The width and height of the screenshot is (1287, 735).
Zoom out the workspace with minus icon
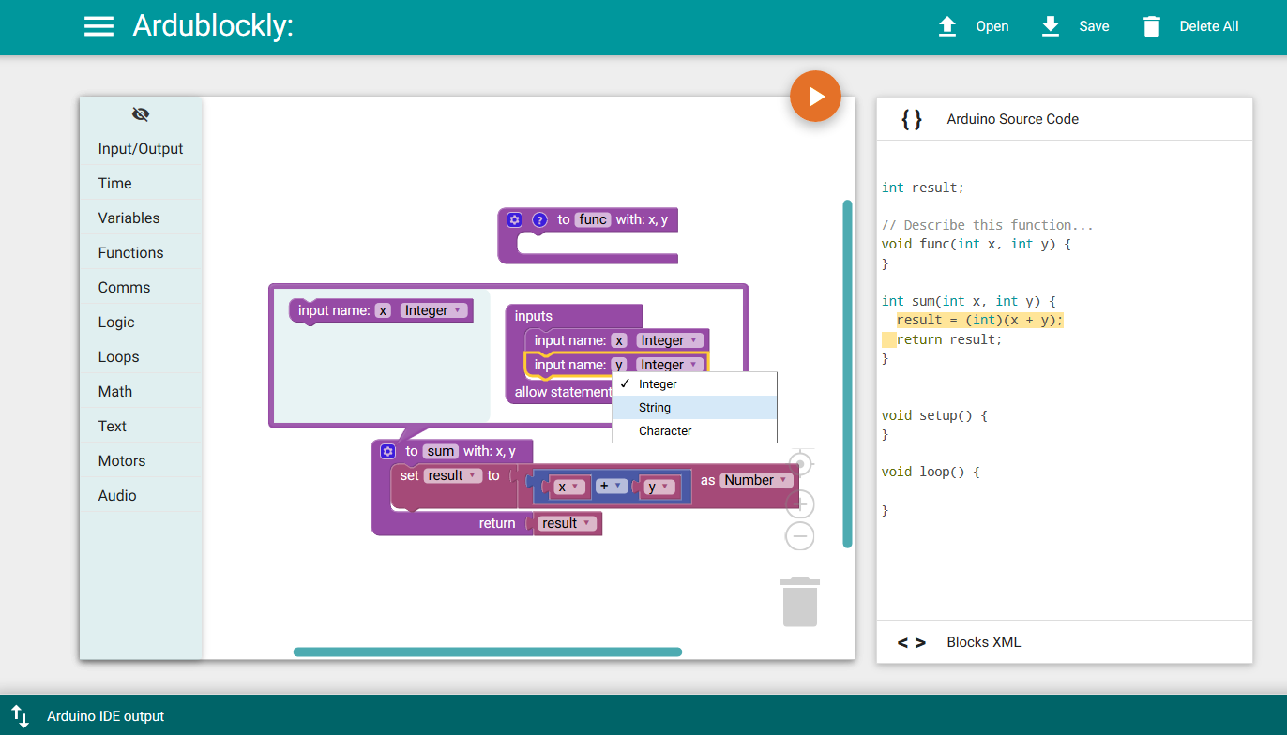pyautogui.click(x=800, y=536)
